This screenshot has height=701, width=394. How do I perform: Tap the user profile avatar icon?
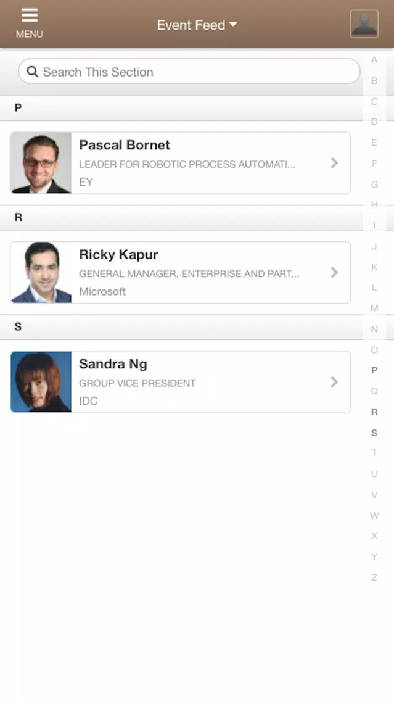364,24
